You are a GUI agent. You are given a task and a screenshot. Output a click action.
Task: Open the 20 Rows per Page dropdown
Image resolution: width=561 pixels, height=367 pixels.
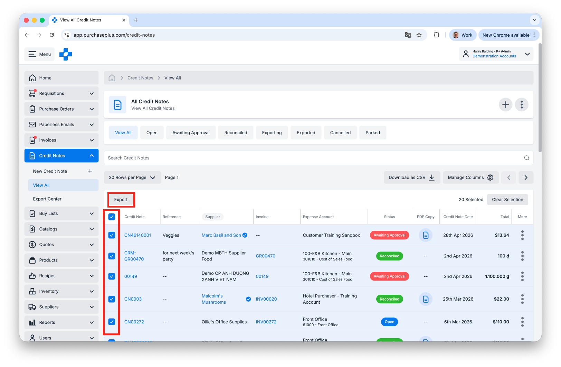(x=132, y=177)
